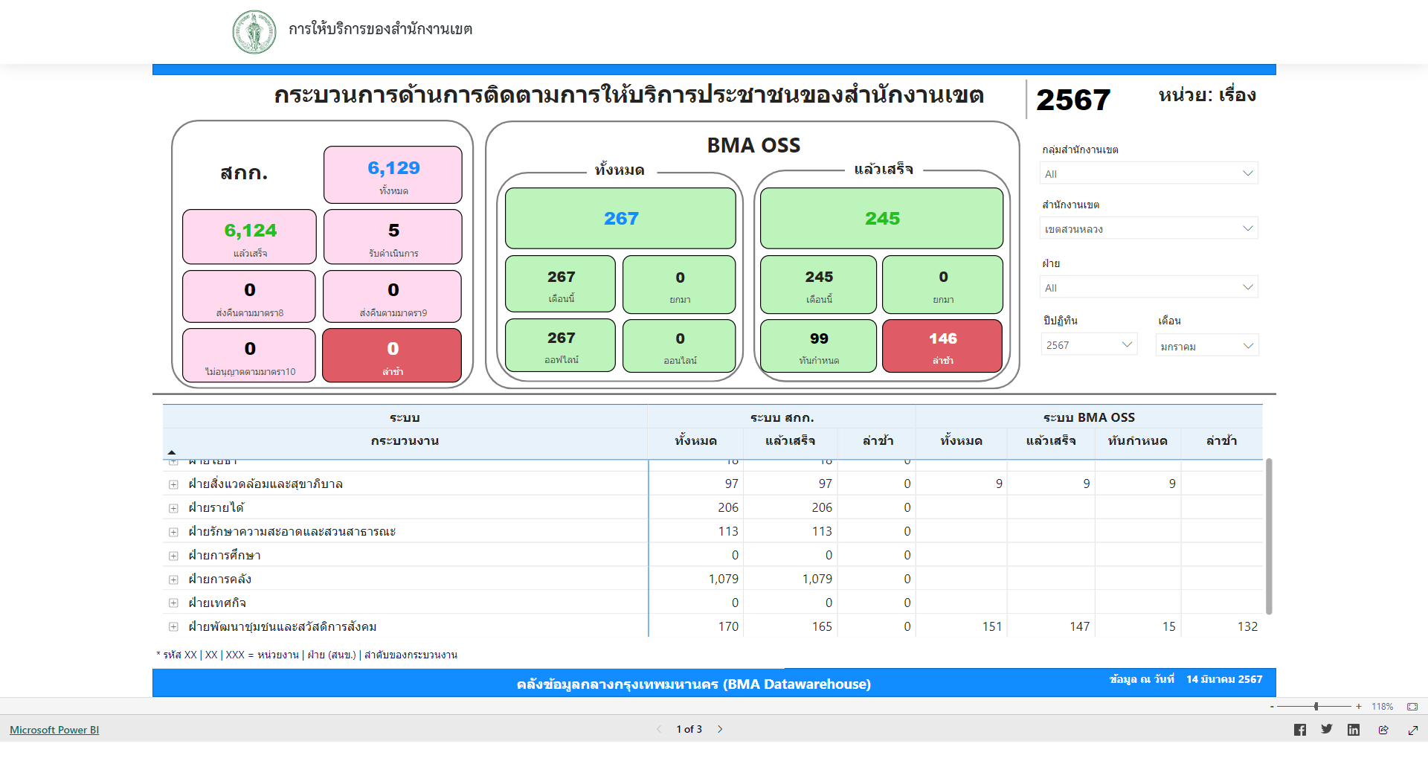Go to next report page arrow

tap(719, 729)
